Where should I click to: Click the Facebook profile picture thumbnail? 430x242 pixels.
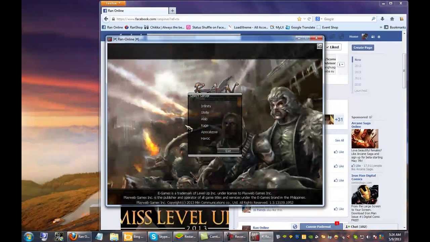tap(364, 37)
